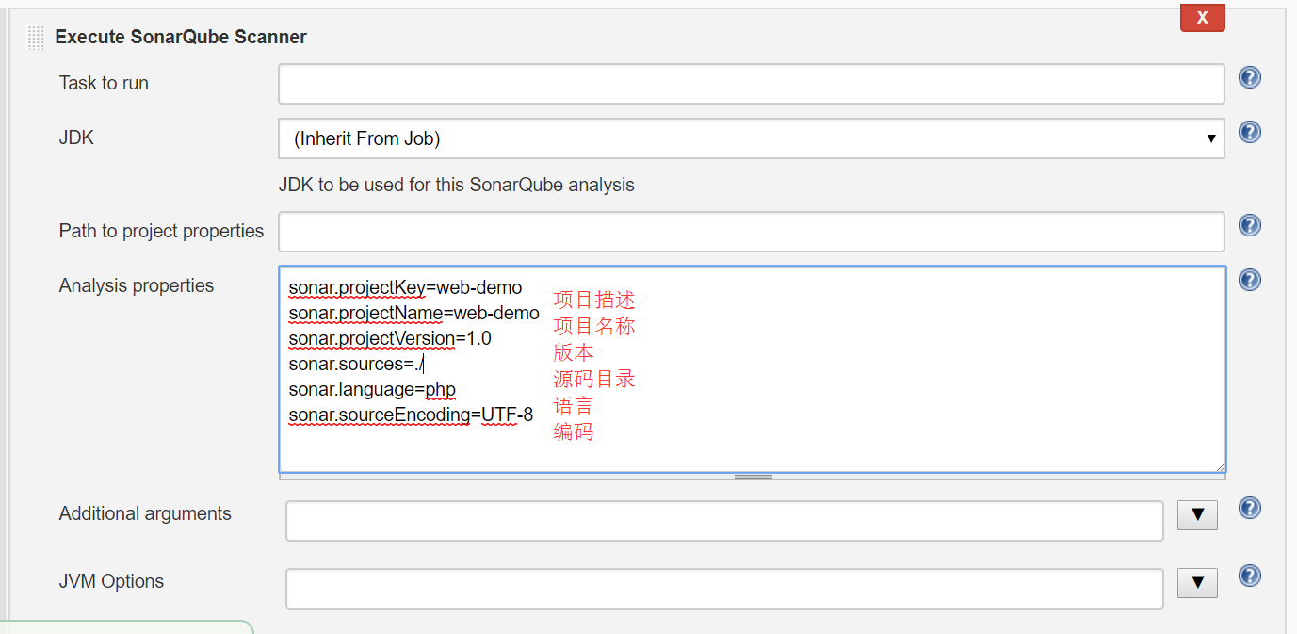Expand the JVM Options field
The image size is (1297, 634).
[x=1197, y=582]
